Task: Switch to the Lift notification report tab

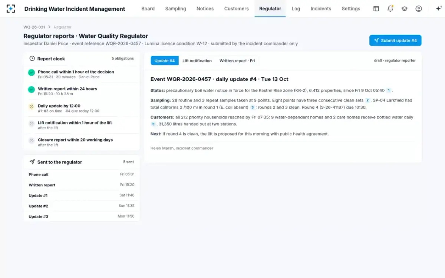Action: pos(197,61)
